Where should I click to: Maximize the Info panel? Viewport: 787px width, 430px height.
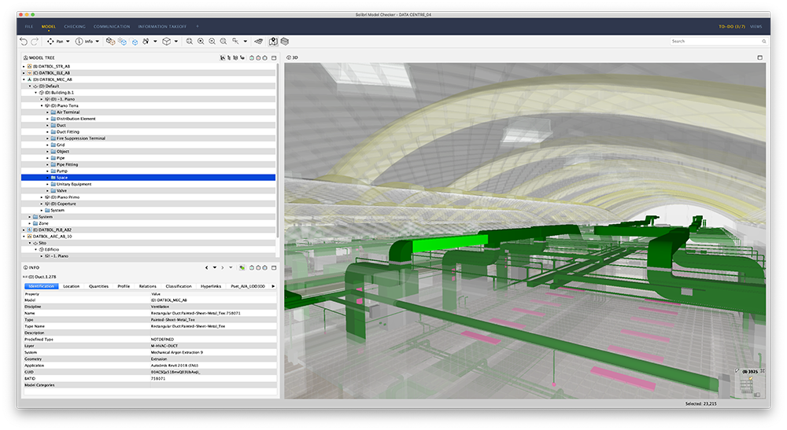[274, 267]
